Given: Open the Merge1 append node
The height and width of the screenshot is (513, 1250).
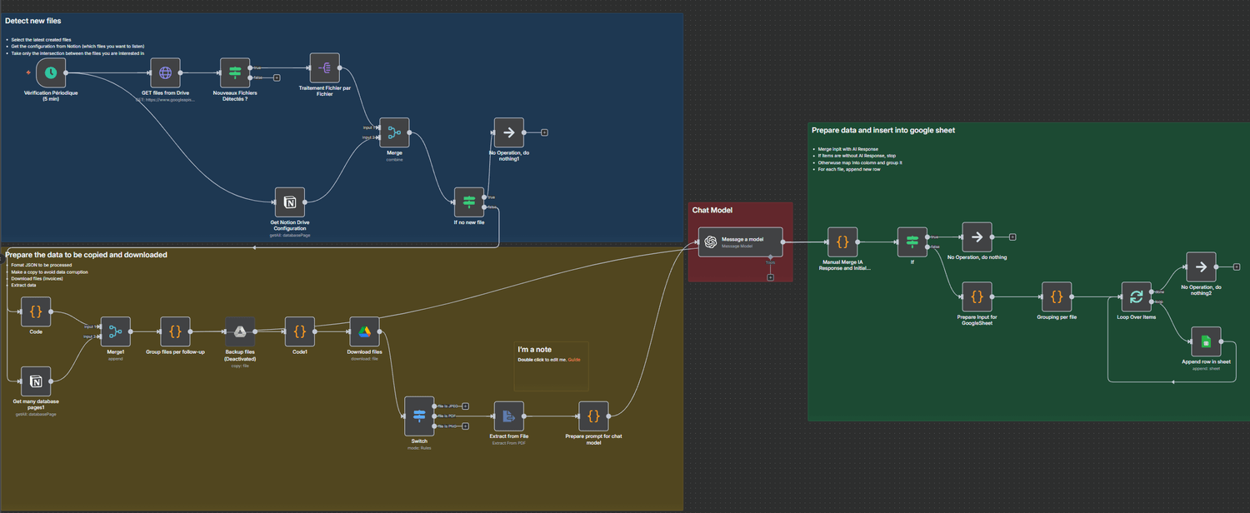Looking at the screenshot, I should pyautogui.click(x=115, y=331).
